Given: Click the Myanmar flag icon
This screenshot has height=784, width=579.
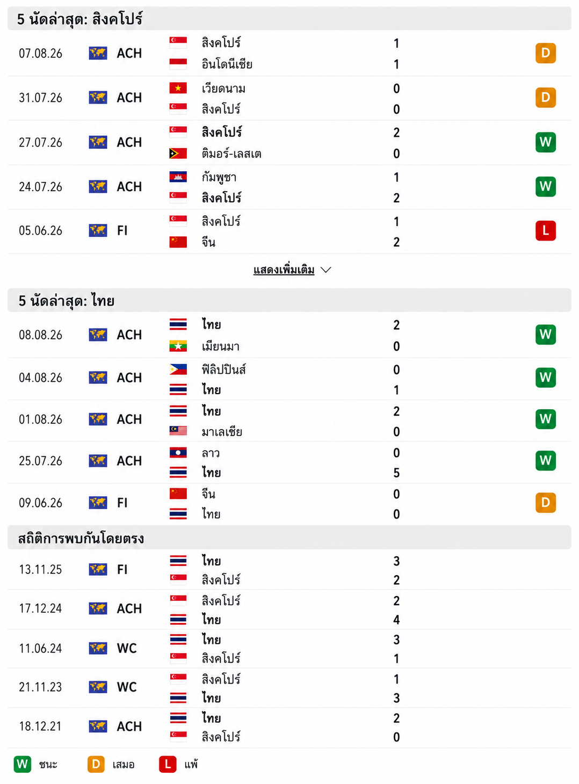Looking at the screenshot, I should (178, 346).
